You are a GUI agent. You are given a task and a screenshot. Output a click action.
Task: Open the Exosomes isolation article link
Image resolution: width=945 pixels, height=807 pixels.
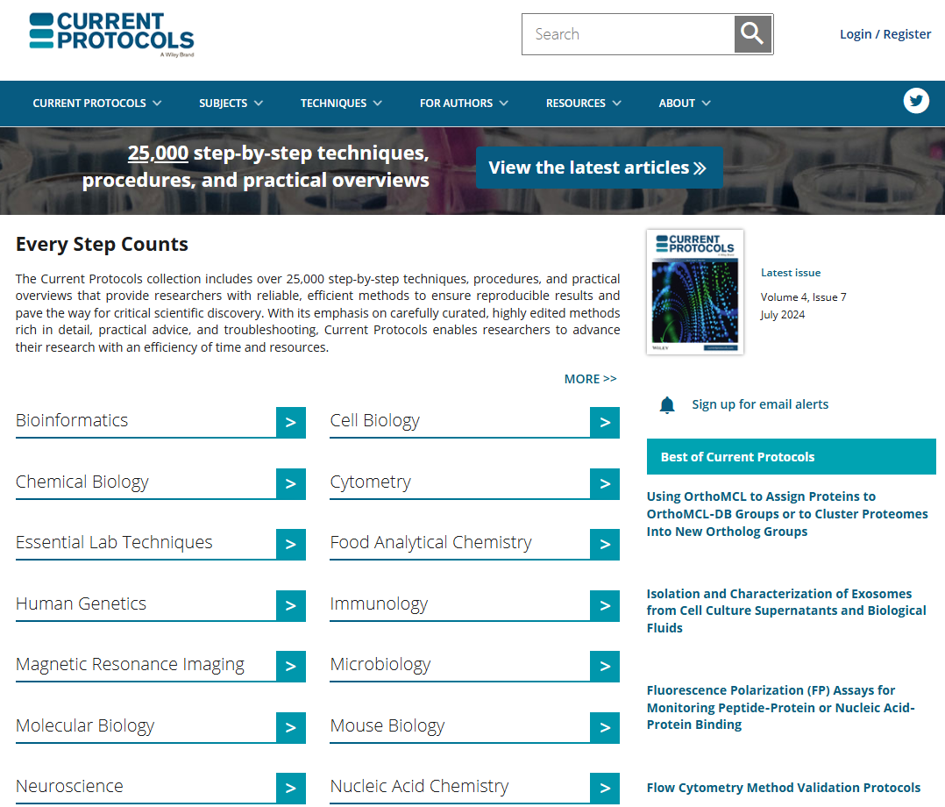pyautogui.click(x=785, y=611)
